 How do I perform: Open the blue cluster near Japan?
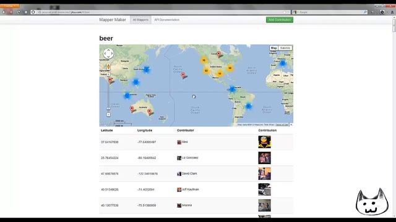pyautogui.click(x=146, y=70)
